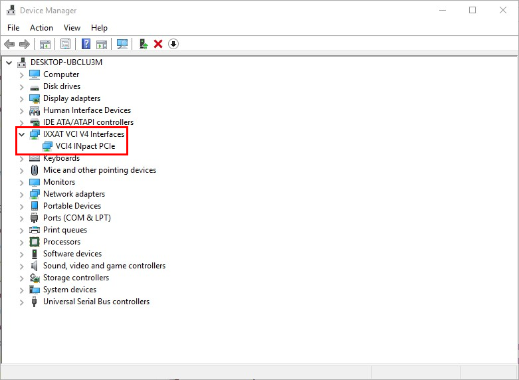Toggle the Show/Hide Action Pane icon
The height and width of the screenshot is (380, 519).
pyautogui.click(x=102, y=44)
